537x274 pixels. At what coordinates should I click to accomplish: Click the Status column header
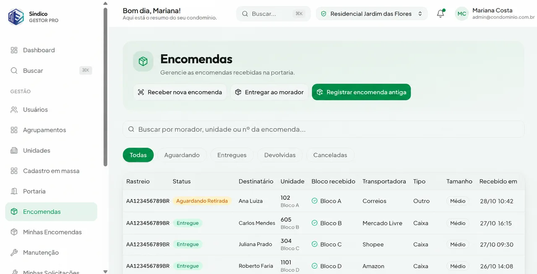(182, 181)
